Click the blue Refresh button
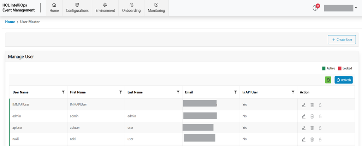Image resolution: width=362 pixels, height=146 pixels. click(344, 80)
